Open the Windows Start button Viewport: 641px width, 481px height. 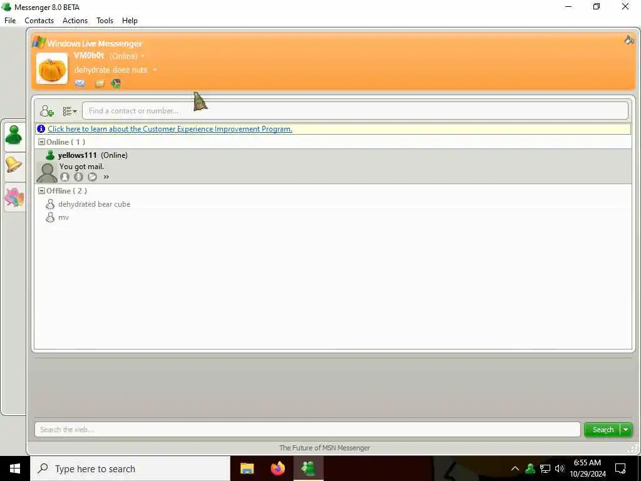pyautogui.click(x=15, y=468)
